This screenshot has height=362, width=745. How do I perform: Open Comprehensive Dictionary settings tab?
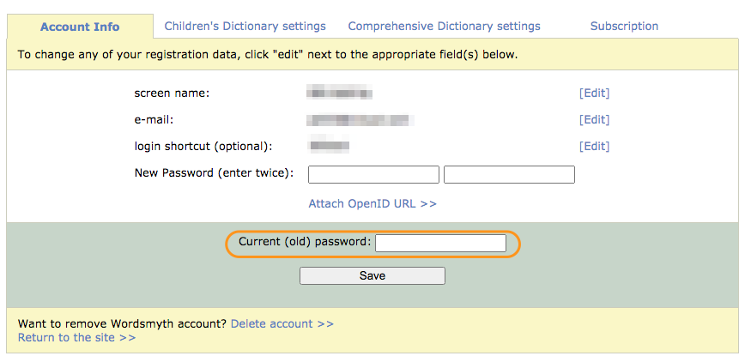tap(444, 27)
